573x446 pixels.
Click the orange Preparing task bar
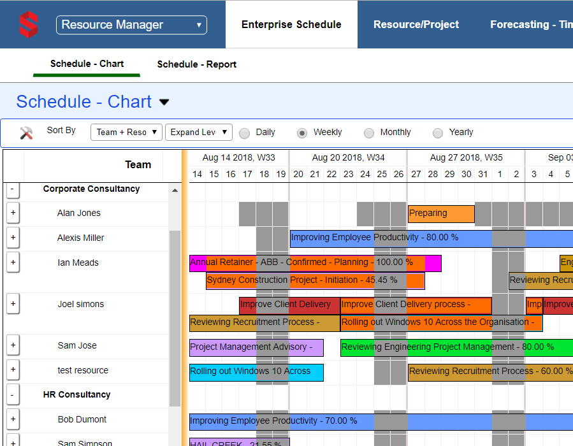[x=441, y=213]
